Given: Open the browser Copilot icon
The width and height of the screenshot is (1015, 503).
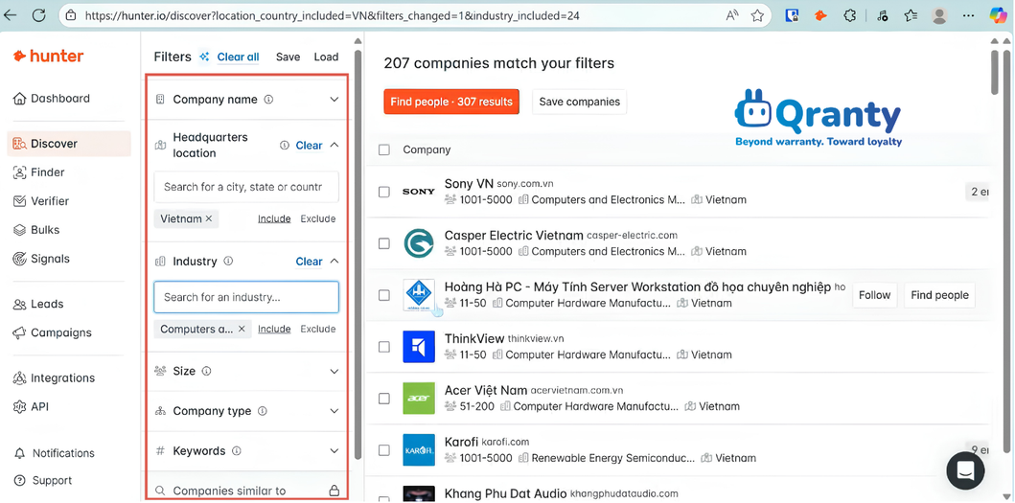Looking at the screenshot, I should (998, 15).
